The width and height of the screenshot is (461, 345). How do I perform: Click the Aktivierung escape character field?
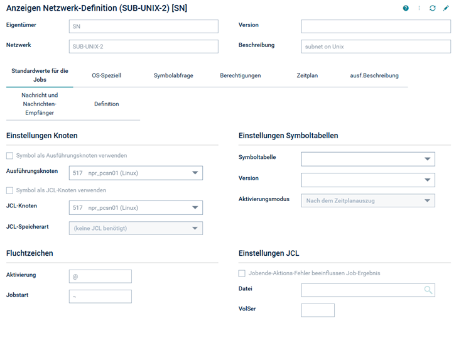(x=100, y=277)
